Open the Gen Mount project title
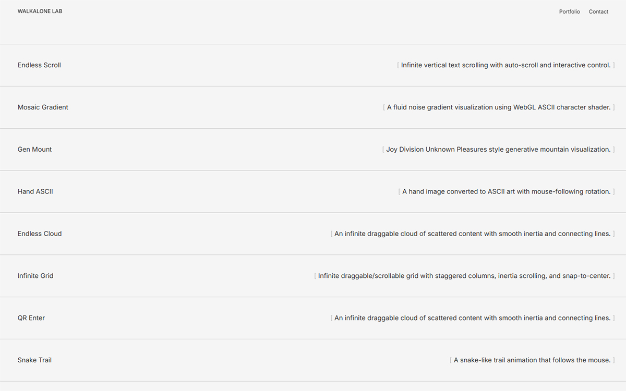 [x=34, y=150]
